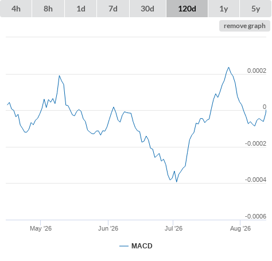Click the Jul '26 axis label
The width and height of the screenshot is (272, 261).
173,228
